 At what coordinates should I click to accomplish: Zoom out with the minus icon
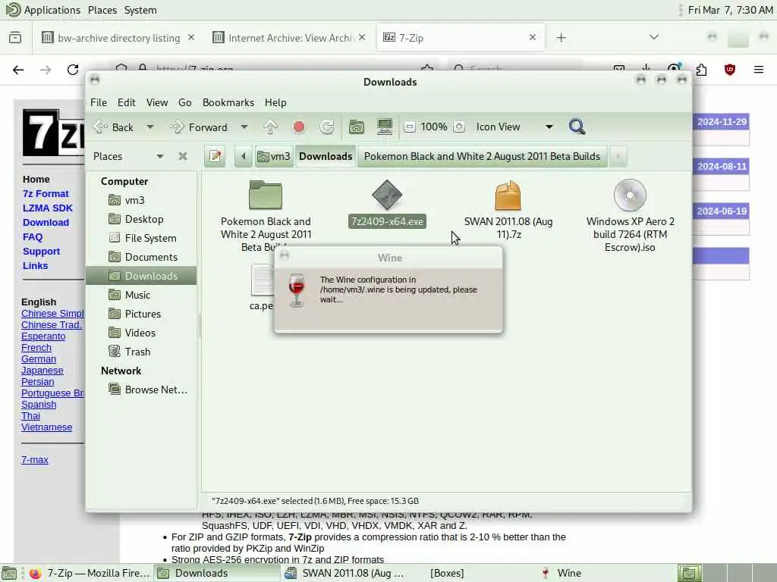point(409,127)
